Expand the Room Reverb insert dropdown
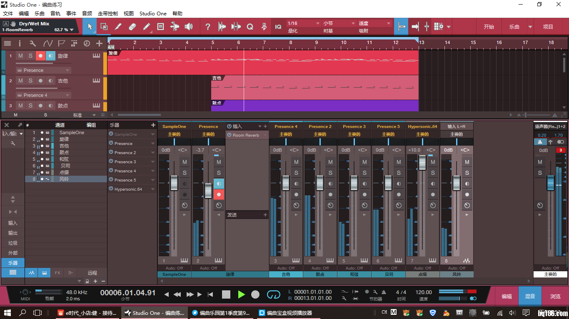 click(x=265, y=135)
